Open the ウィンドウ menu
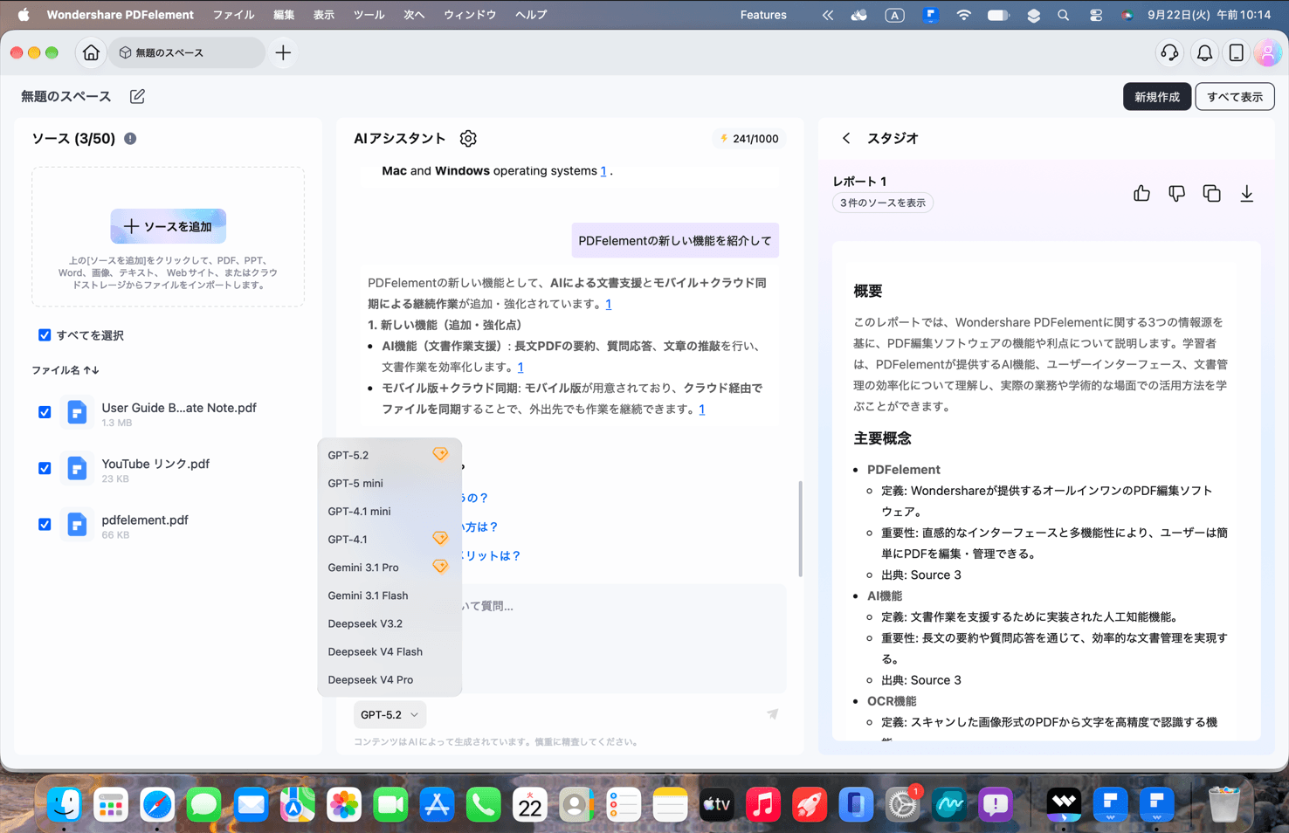This screenshot has width=1289, height=833. (x=470, y=15)
